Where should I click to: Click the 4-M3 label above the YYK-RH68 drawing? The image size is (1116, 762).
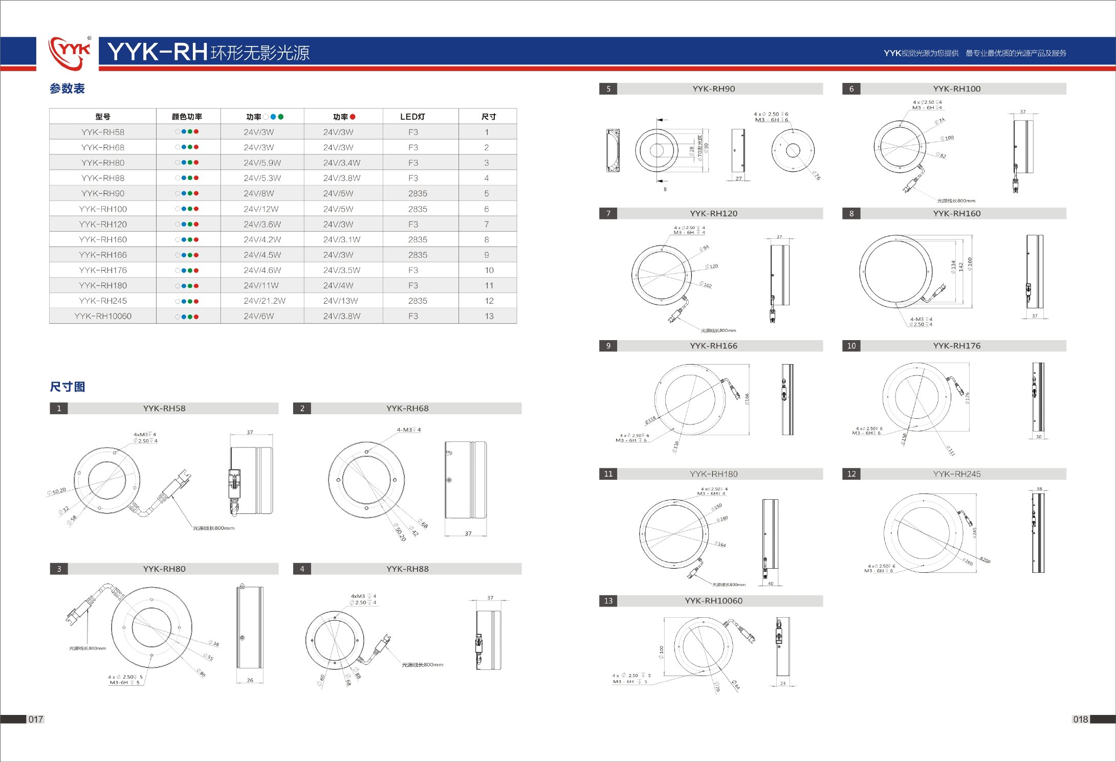coord(409,430)
